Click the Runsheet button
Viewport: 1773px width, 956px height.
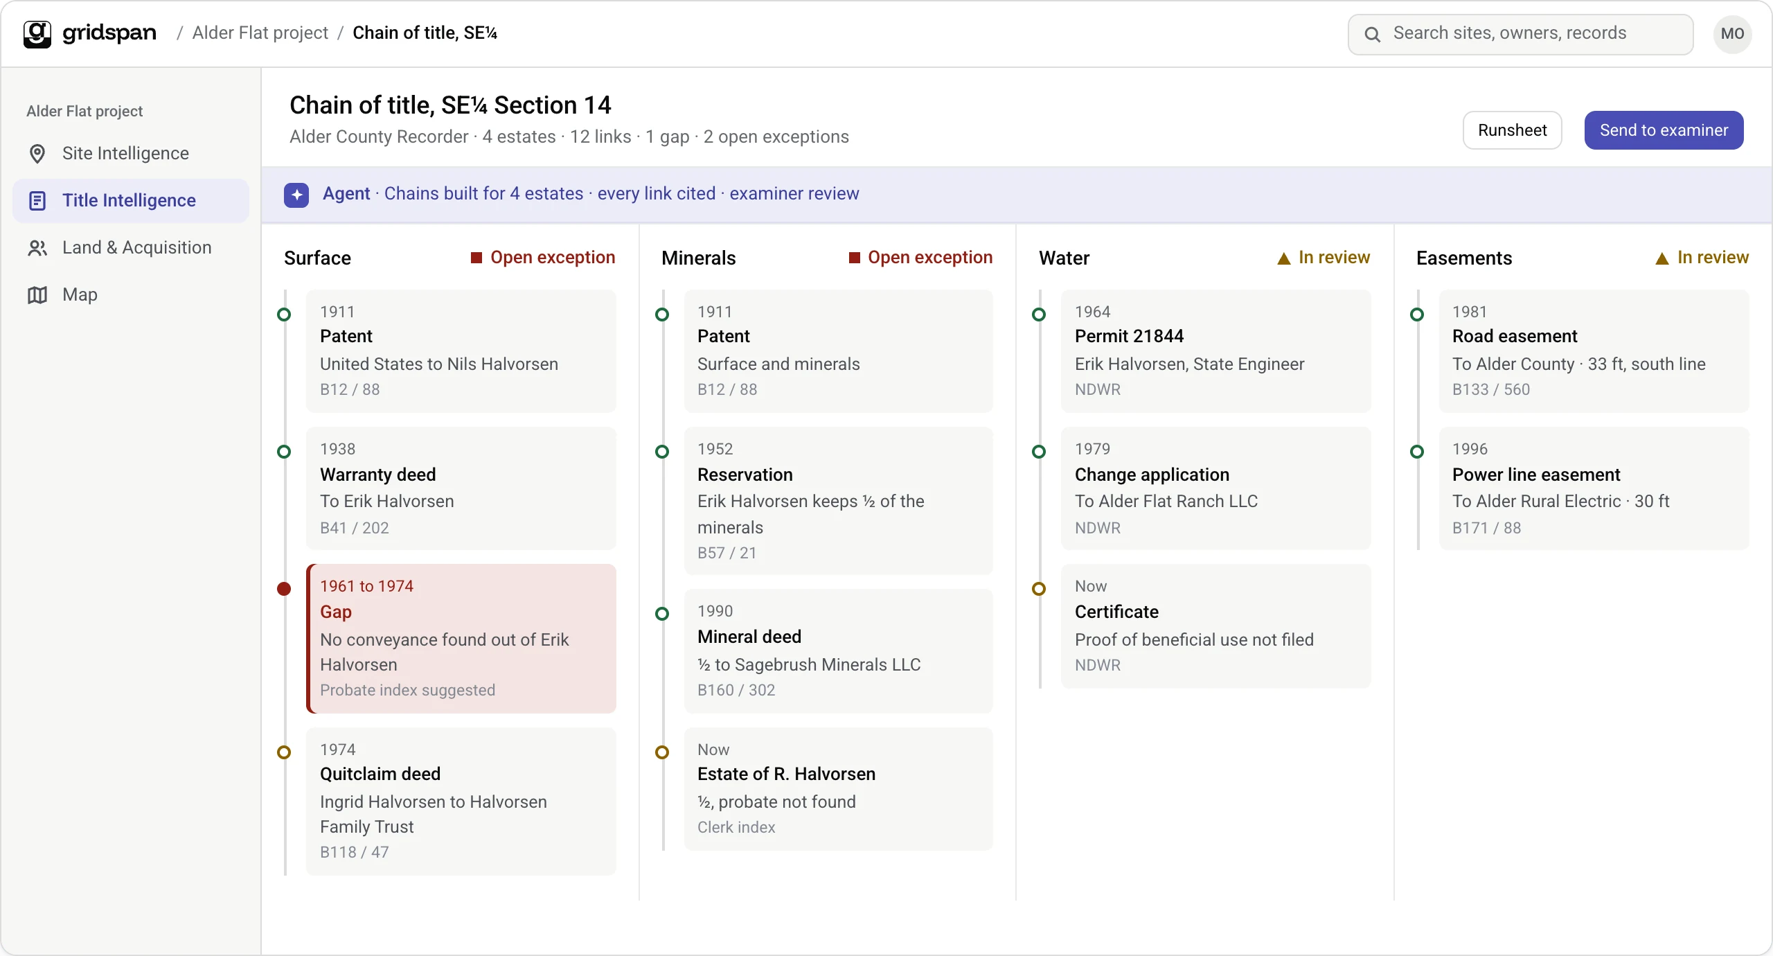coord(1512,130)
